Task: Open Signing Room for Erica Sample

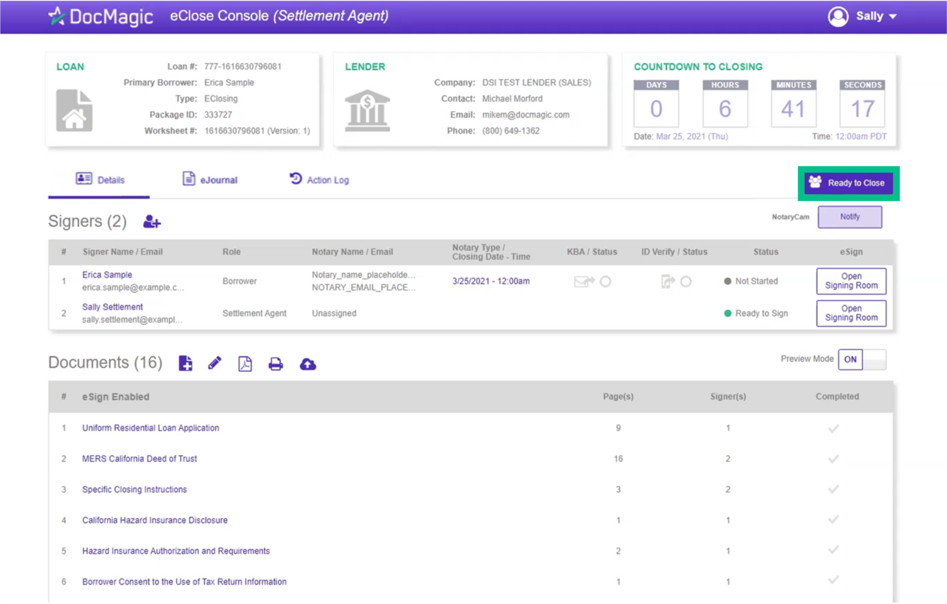Action: tap(851, 281)
